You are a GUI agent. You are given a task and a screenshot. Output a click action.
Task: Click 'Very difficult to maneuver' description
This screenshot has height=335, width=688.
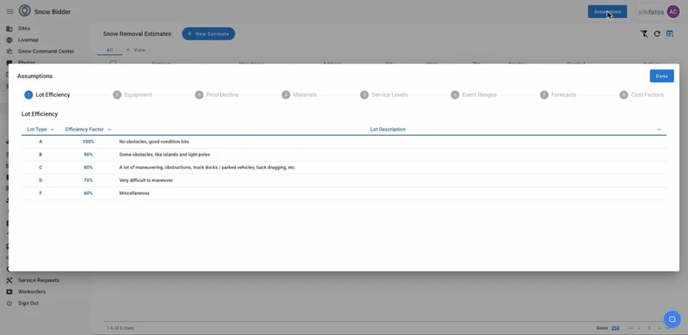(145, 180)
